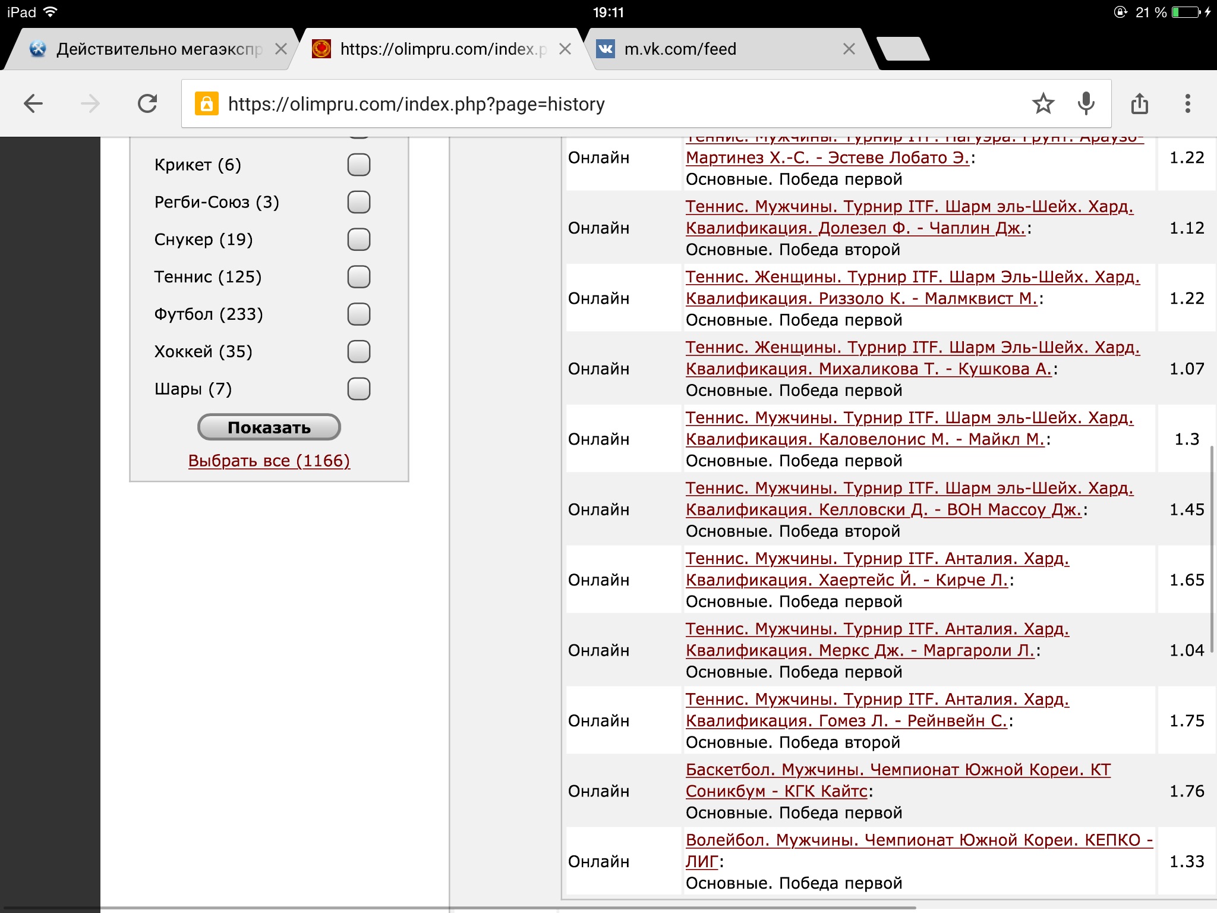Bookmark page with star icon
1217x913 pixels.
pos(1043,104)
